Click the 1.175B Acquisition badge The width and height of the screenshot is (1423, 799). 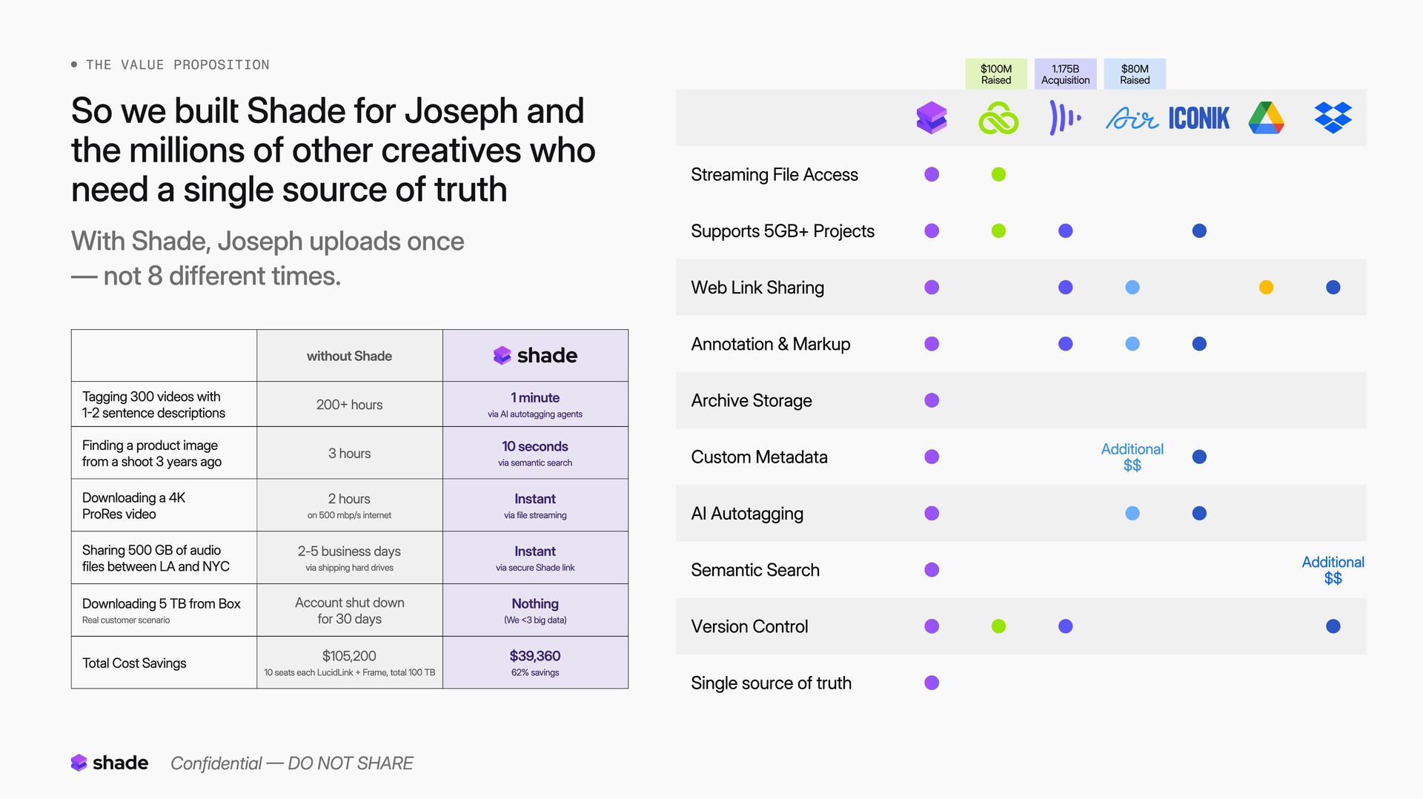[x=1065, y=74]
